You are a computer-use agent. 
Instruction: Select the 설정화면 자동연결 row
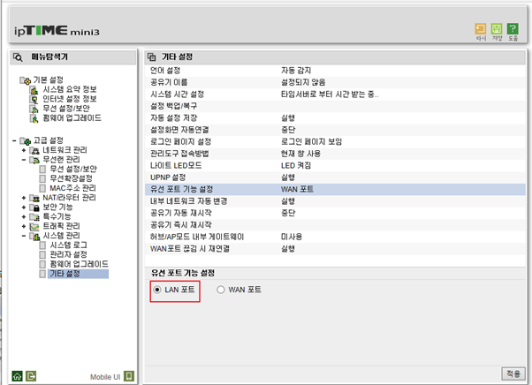(335, 130)
